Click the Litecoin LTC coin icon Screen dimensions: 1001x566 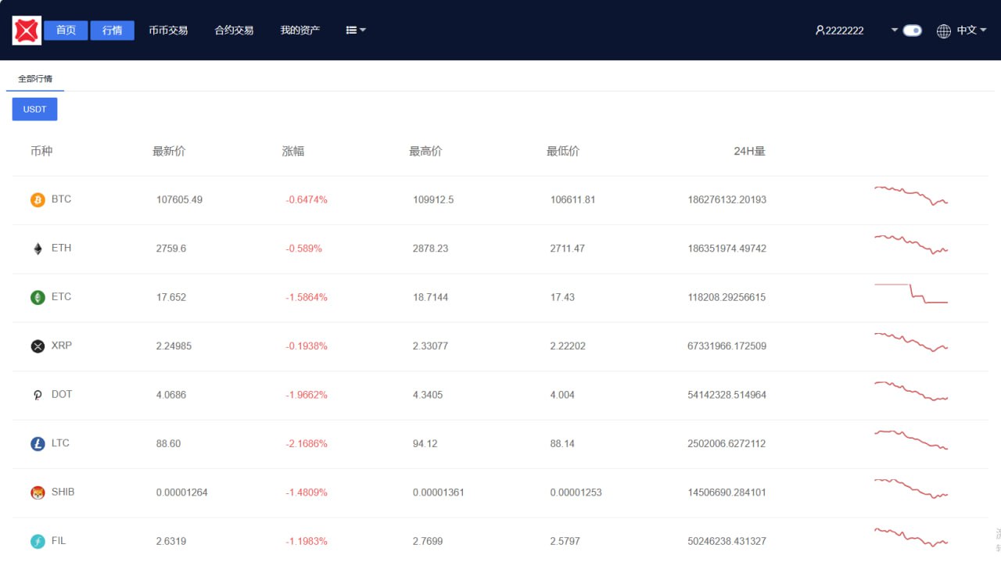coord(38,444)
